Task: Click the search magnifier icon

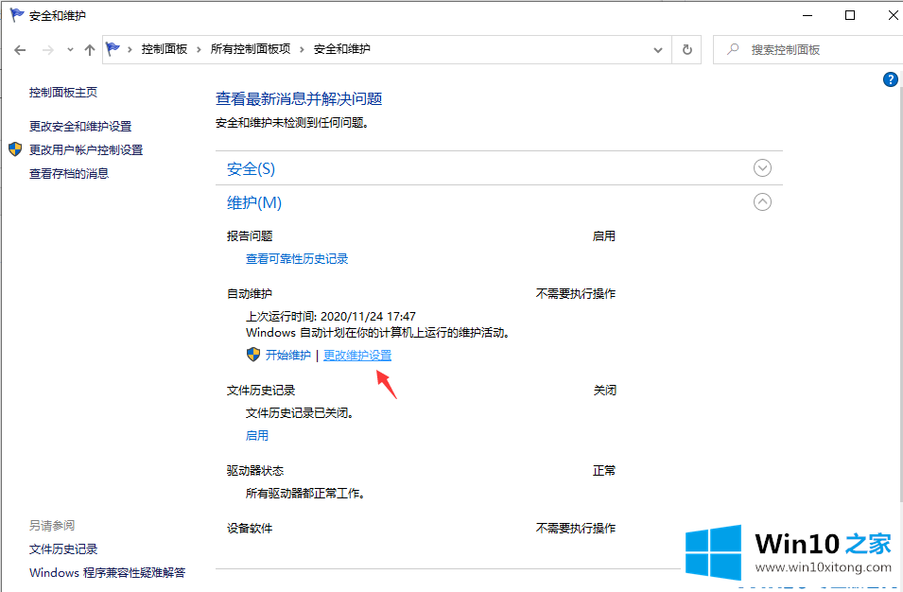Action: [733, 49]
